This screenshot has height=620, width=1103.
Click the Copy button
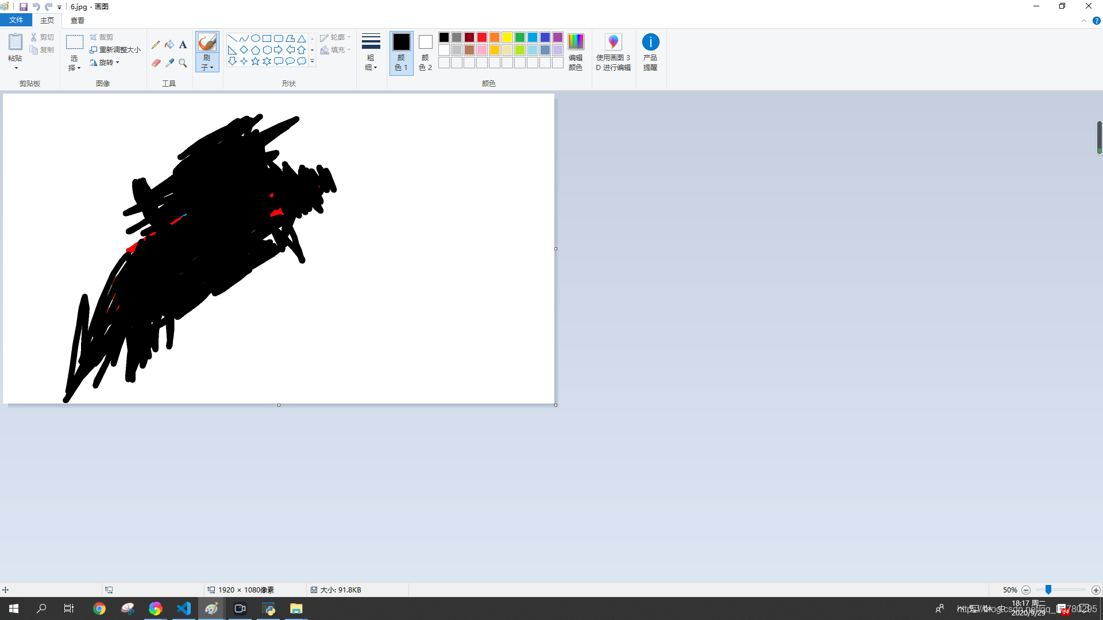[43, 50]
